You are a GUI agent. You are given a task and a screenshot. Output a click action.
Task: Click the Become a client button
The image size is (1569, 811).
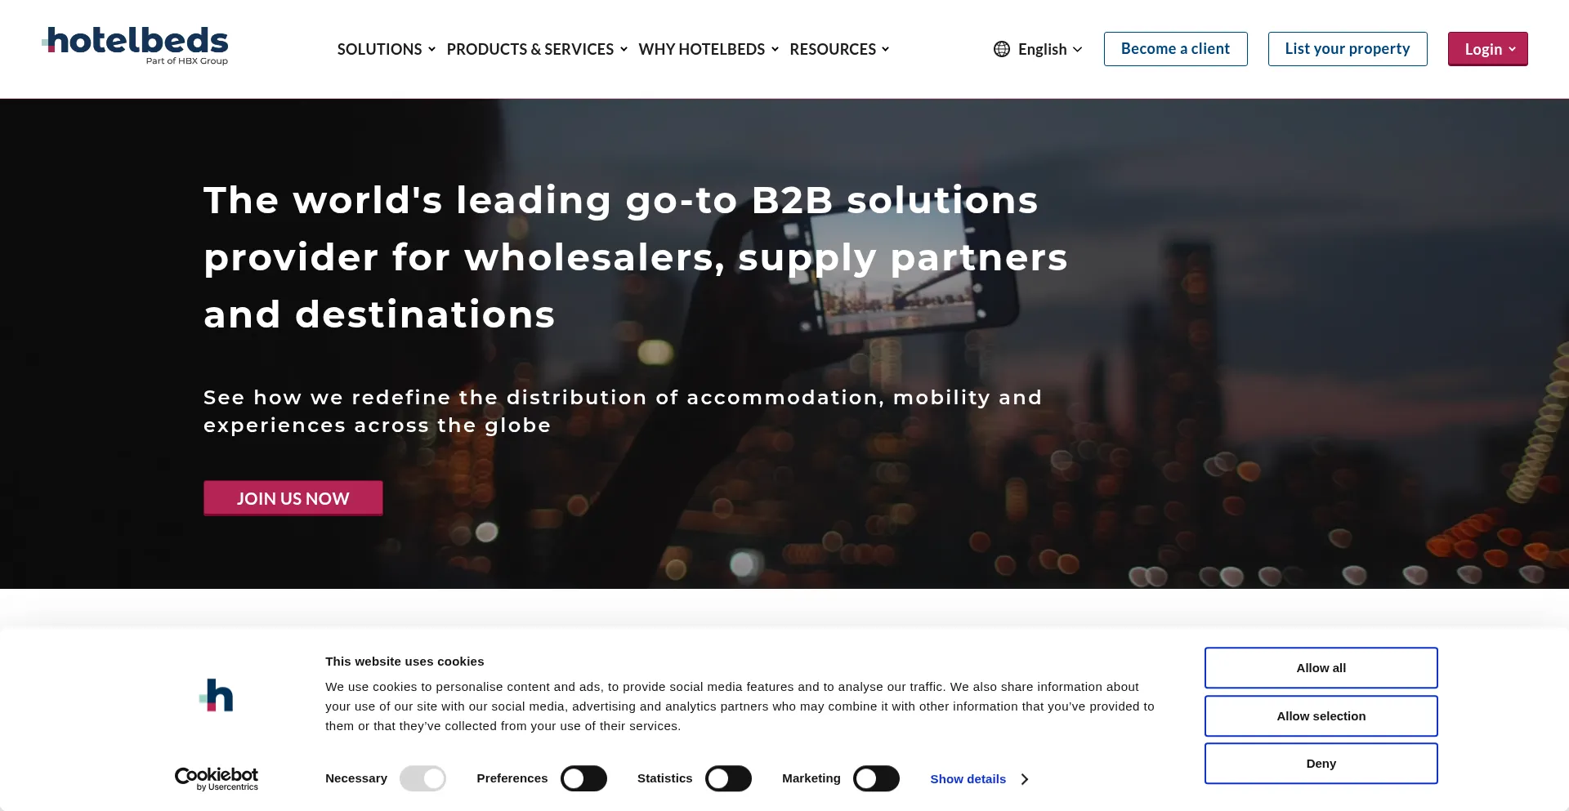1175,49
